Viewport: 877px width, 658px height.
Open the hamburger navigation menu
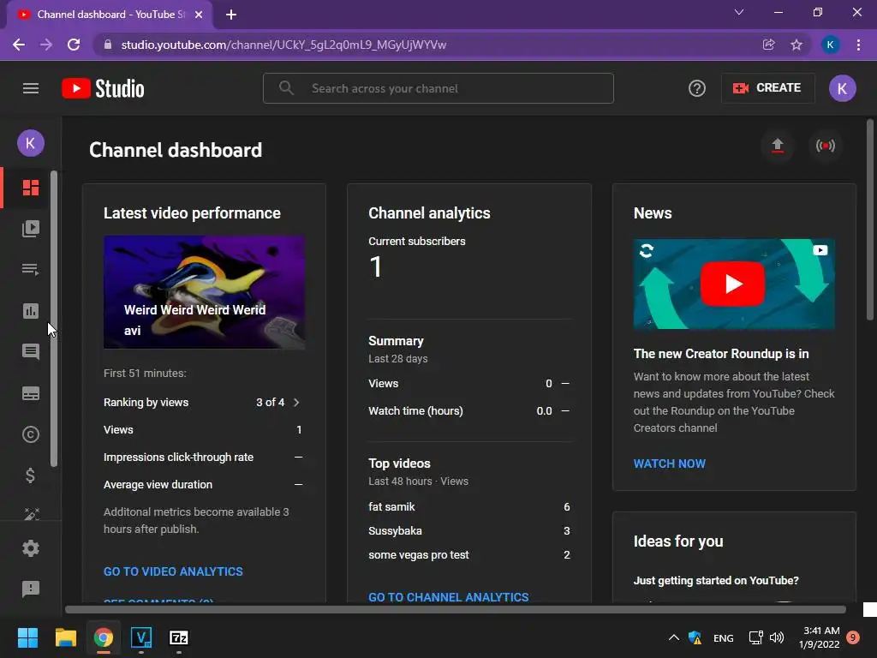pyautogui.click(x=31, y=88)
